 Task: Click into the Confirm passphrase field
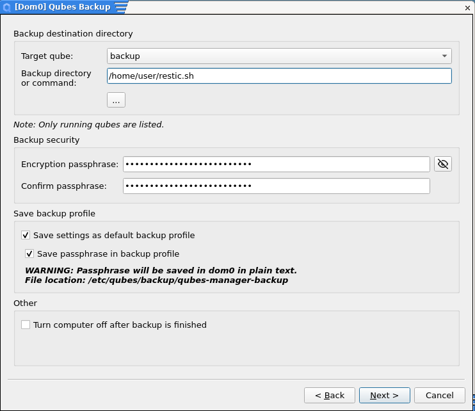[276, 186]
